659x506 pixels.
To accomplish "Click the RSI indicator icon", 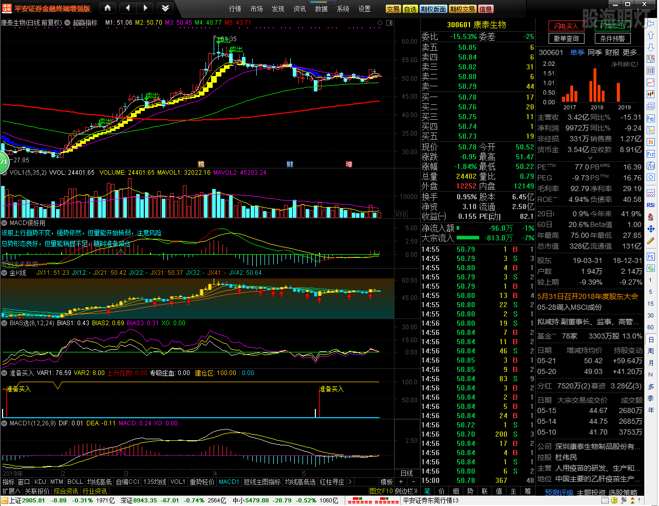I will click(651, 205).
